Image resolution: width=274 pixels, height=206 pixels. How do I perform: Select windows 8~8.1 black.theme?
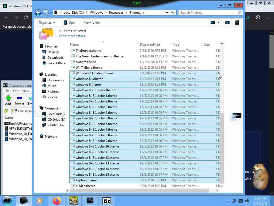coord(144,90)
